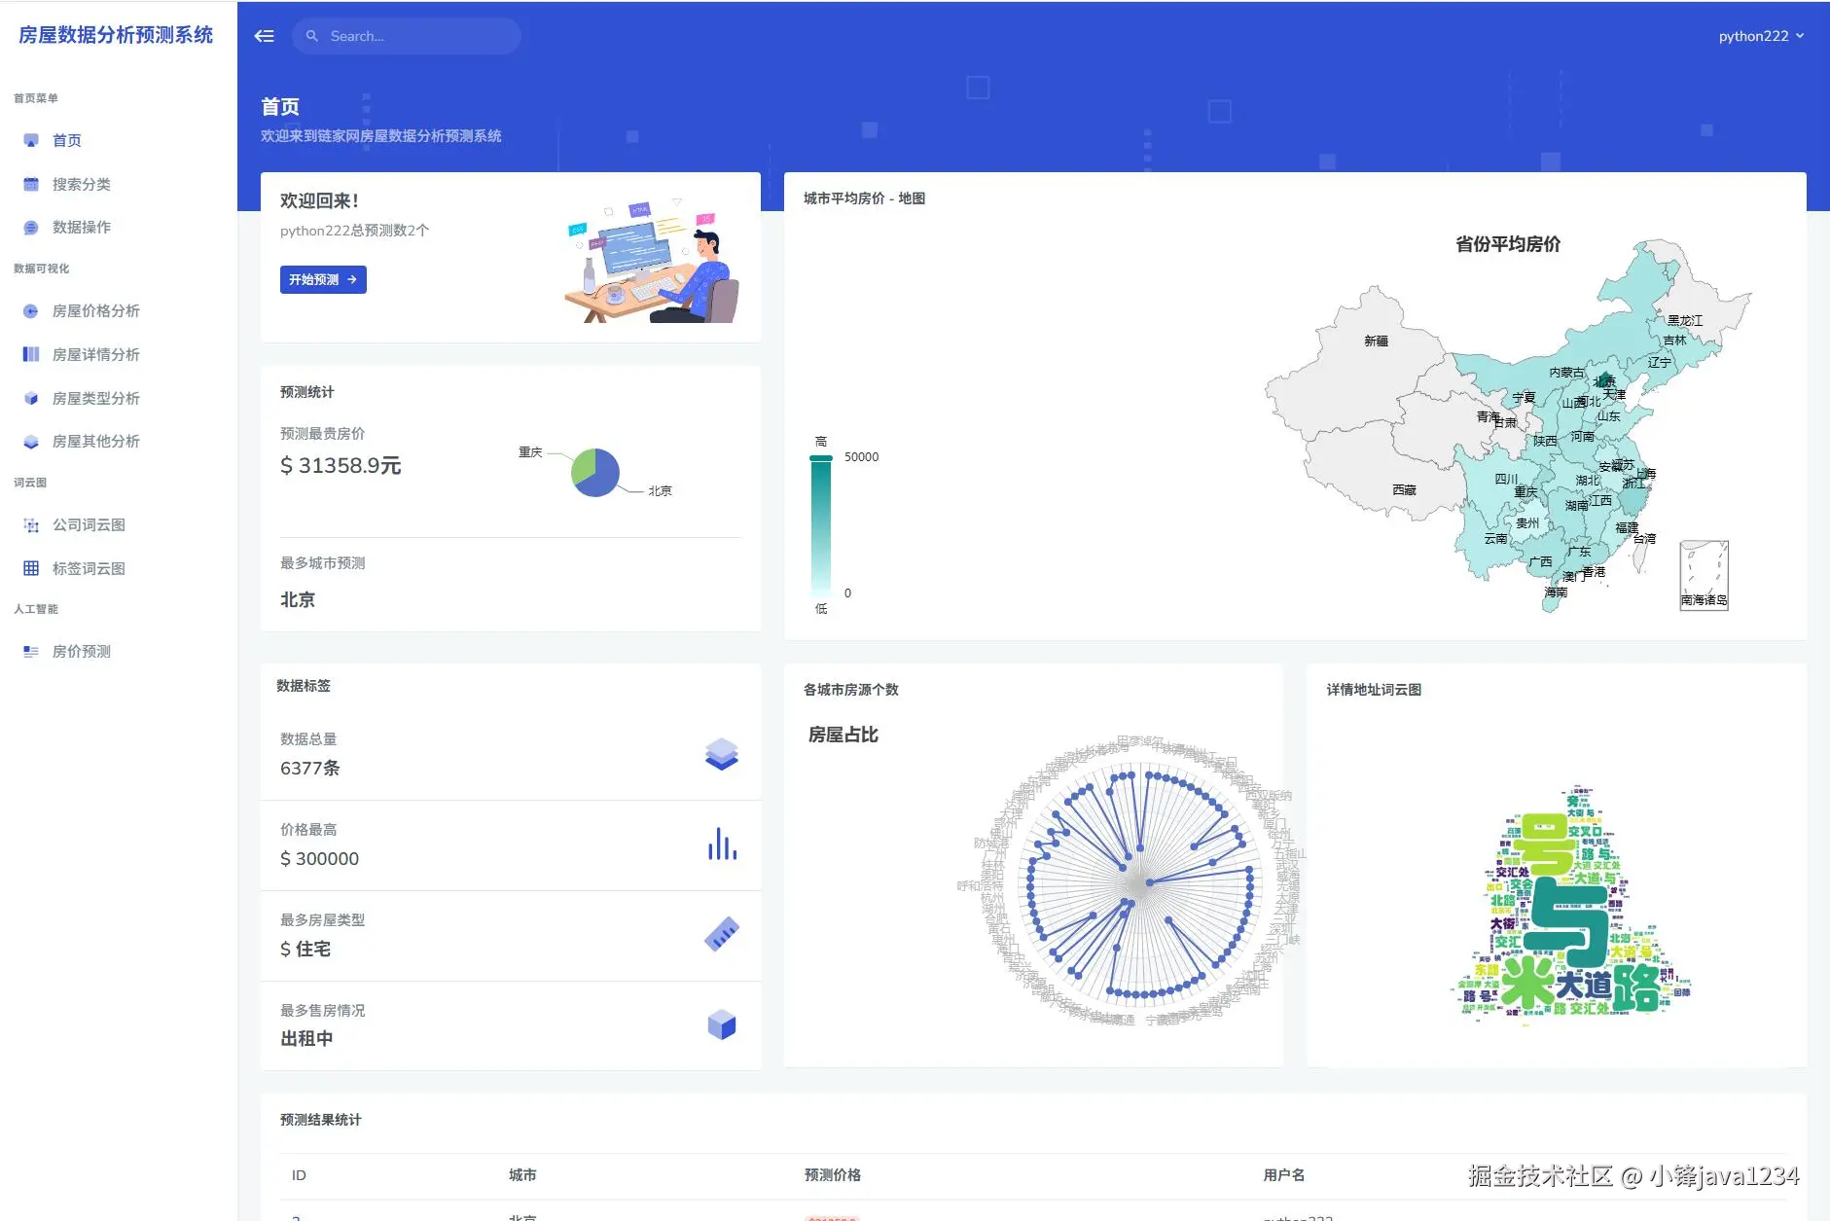Click the blue 北京 pie slice

603,477
